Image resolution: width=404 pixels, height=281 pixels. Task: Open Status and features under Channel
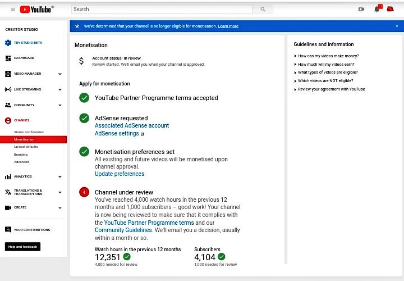(29, 132)
